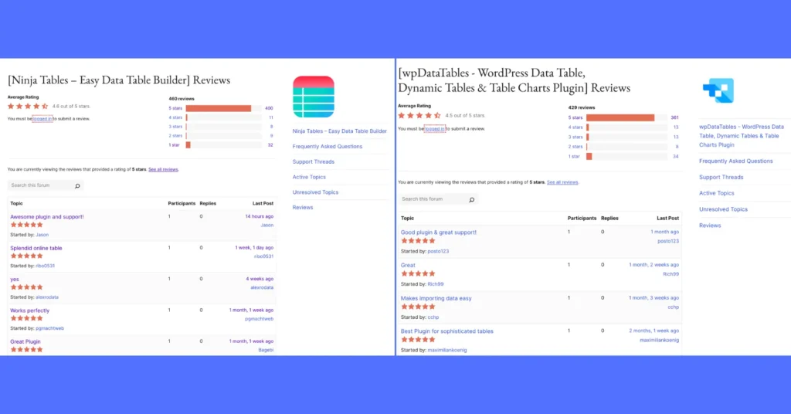
Task: Click Ninja Tables 5 stars rating bar
Action: [223, 108]
